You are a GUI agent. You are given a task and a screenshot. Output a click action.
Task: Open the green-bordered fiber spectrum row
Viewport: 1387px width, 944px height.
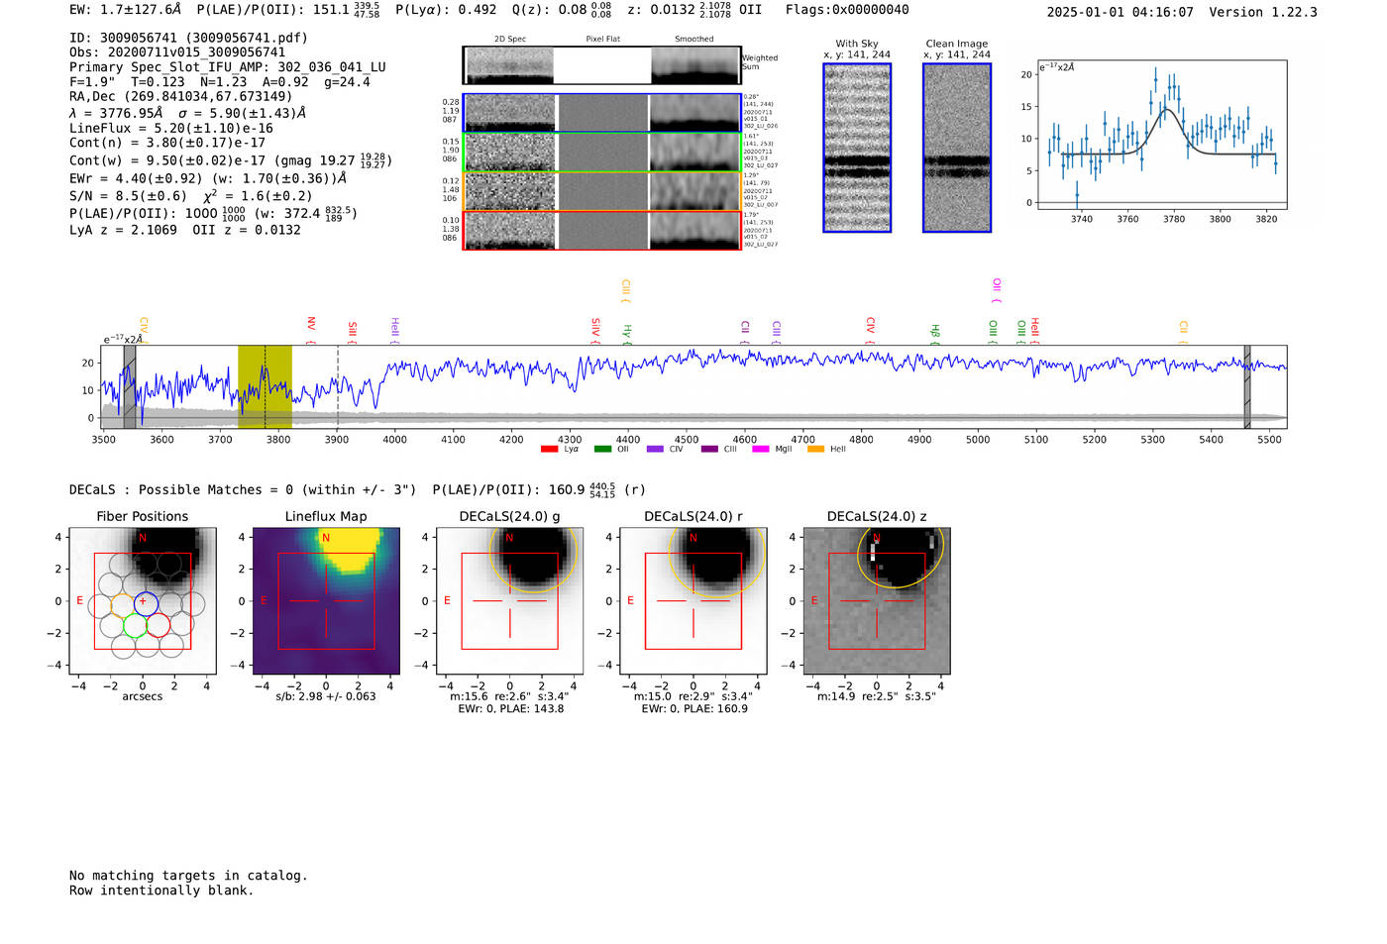pyautogui.click(x=601, y=153)
